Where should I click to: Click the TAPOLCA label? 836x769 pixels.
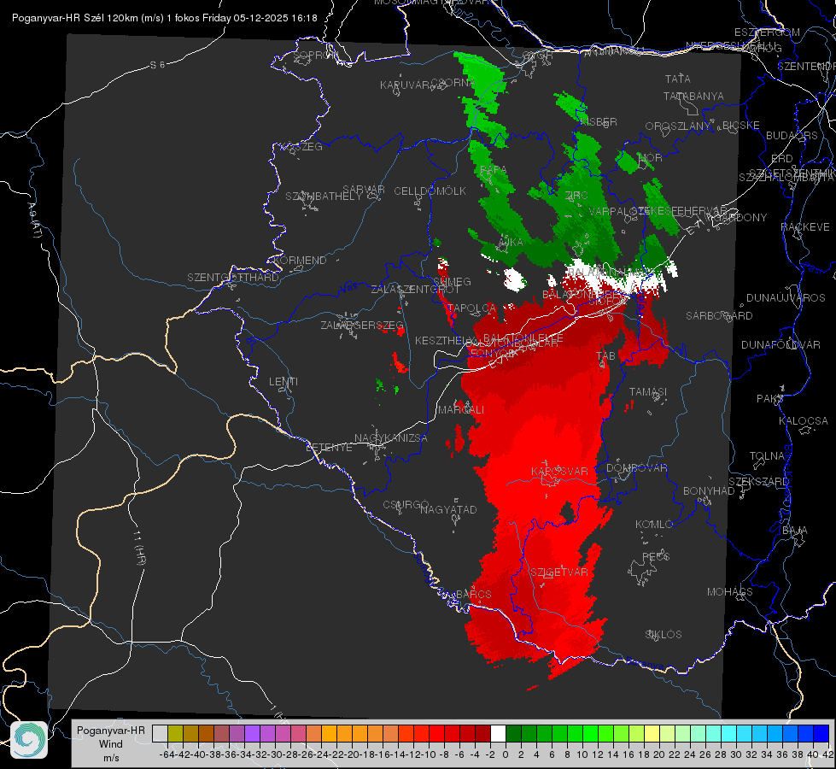(x=472, y=308)
